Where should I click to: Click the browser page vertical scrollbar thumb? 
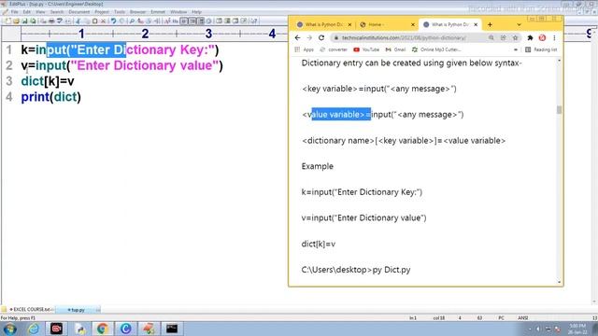[559, 110]
